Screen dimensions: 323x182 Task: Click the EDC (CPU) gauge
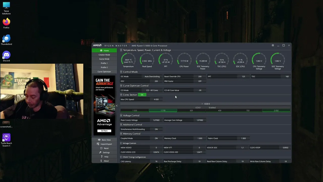coord(240,60)
